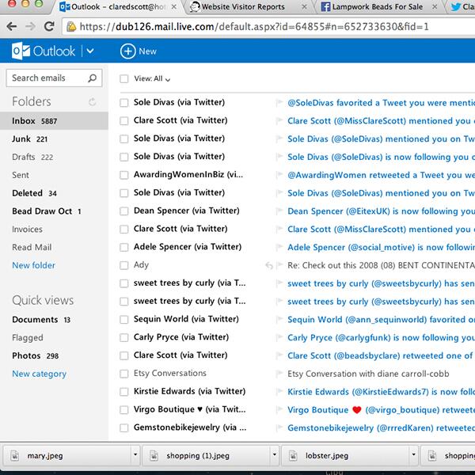
Task: Close the Lampwork Beads For Sale tab
Action: pyautogui.click(x=435, y=6)
